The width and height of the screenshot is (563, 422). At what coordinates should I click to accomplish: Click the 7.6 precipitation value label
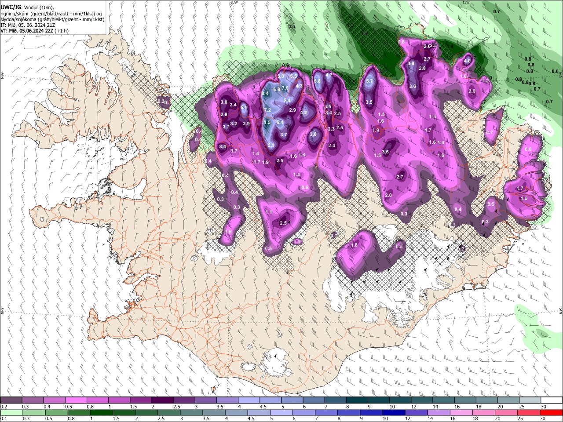(285, 88)
